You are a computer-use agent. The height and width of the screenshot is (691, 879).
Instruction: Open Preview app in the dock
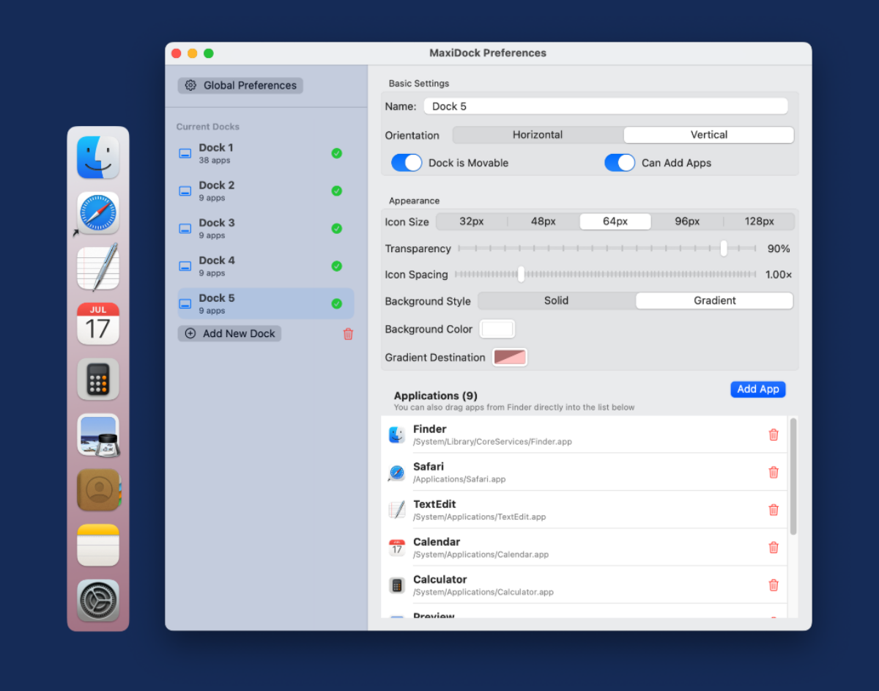(x=98, y=435)
